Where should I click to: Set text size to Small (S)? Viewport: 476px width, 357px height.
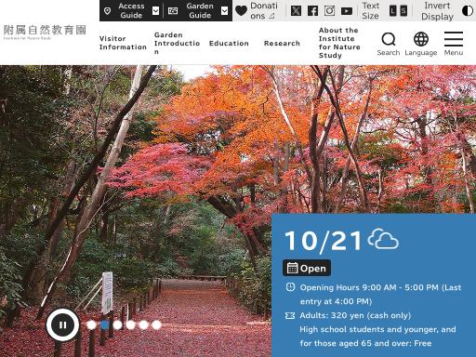point(403,11)
